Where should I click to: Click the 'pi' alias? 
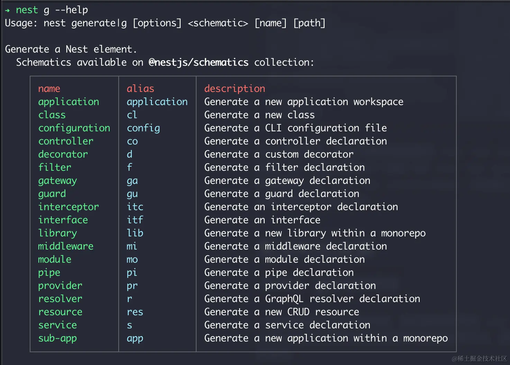(x=132, y=273)
